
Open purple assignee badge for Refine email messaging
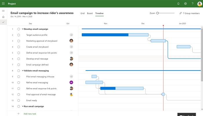pyautogui.click(x=71, y=82)
